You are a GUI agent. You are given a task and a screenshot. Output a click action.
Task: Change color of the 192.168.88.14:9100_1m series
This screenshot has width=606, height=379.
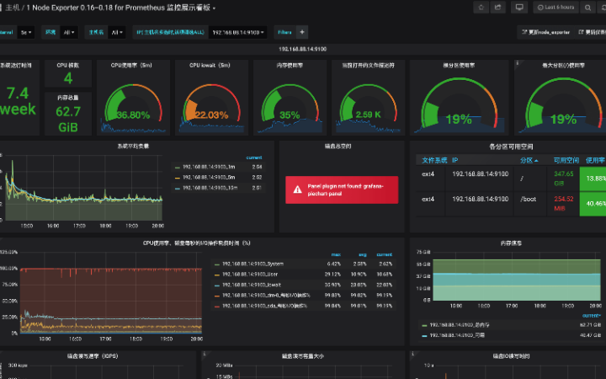tap(178, 168)
